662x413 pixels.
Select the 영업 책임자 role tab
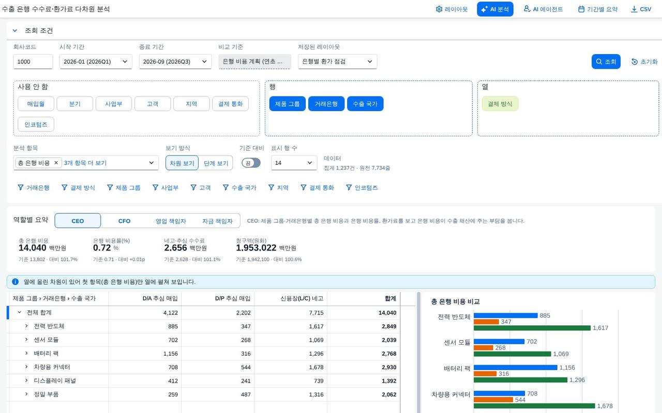[x=171, y=221]
